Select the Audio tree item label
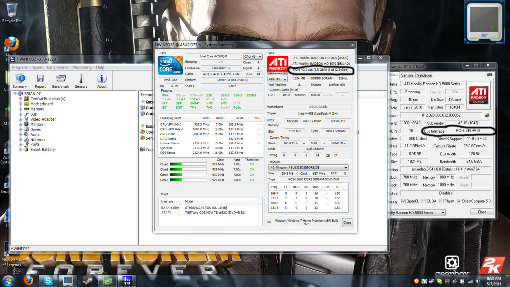 (35, 135)
